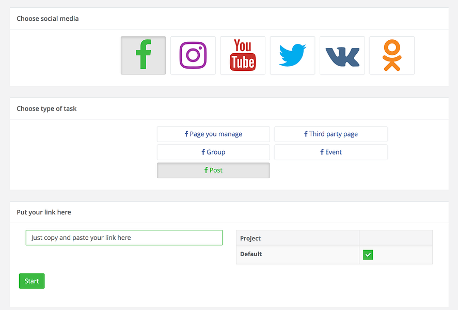Click the link paste input field
458x310 pixels.
124,238
